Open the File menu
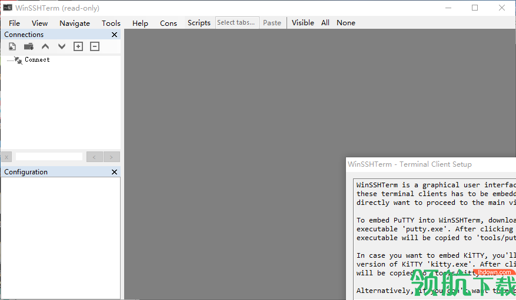The width and height of the screenshot is (516, 300). [x=14, y=23]
